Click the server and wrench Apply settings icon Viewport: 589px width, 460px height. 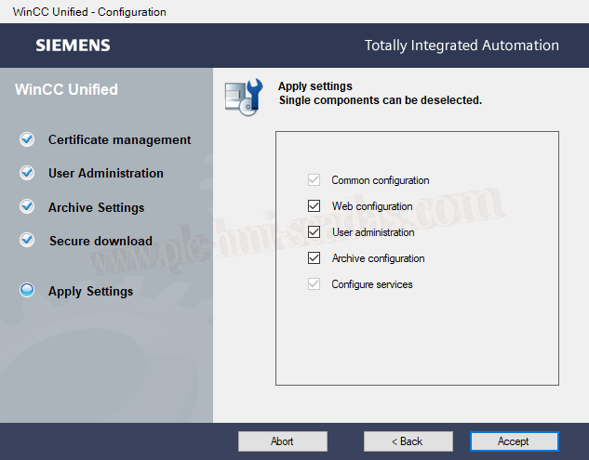point(244,97)
